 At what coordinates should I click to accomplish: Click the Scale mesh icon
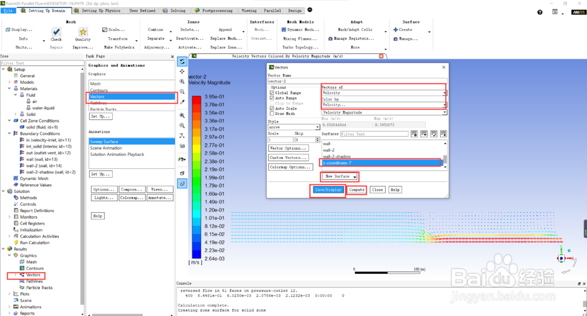click(x=105, y=29)
